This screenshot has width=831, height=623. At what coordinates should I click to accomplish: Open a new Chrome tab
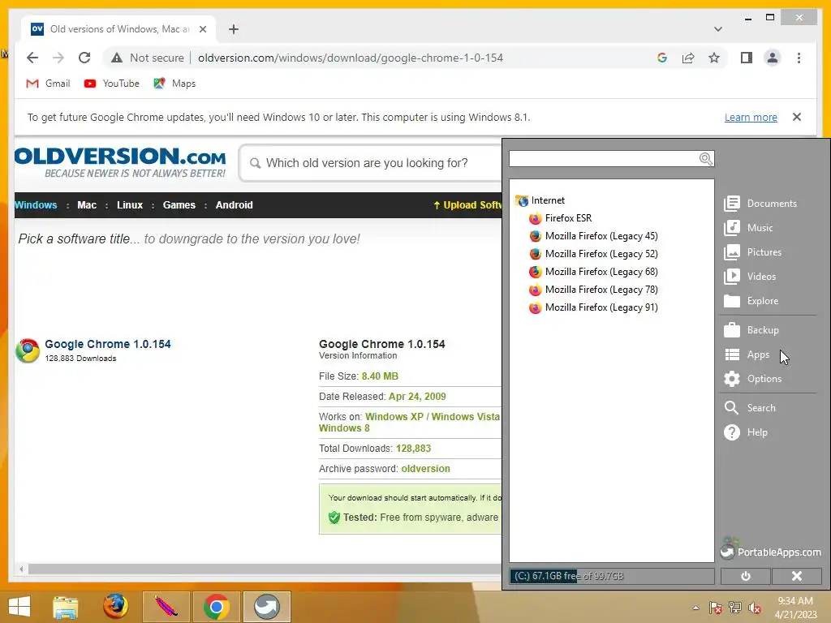(233, 29)
